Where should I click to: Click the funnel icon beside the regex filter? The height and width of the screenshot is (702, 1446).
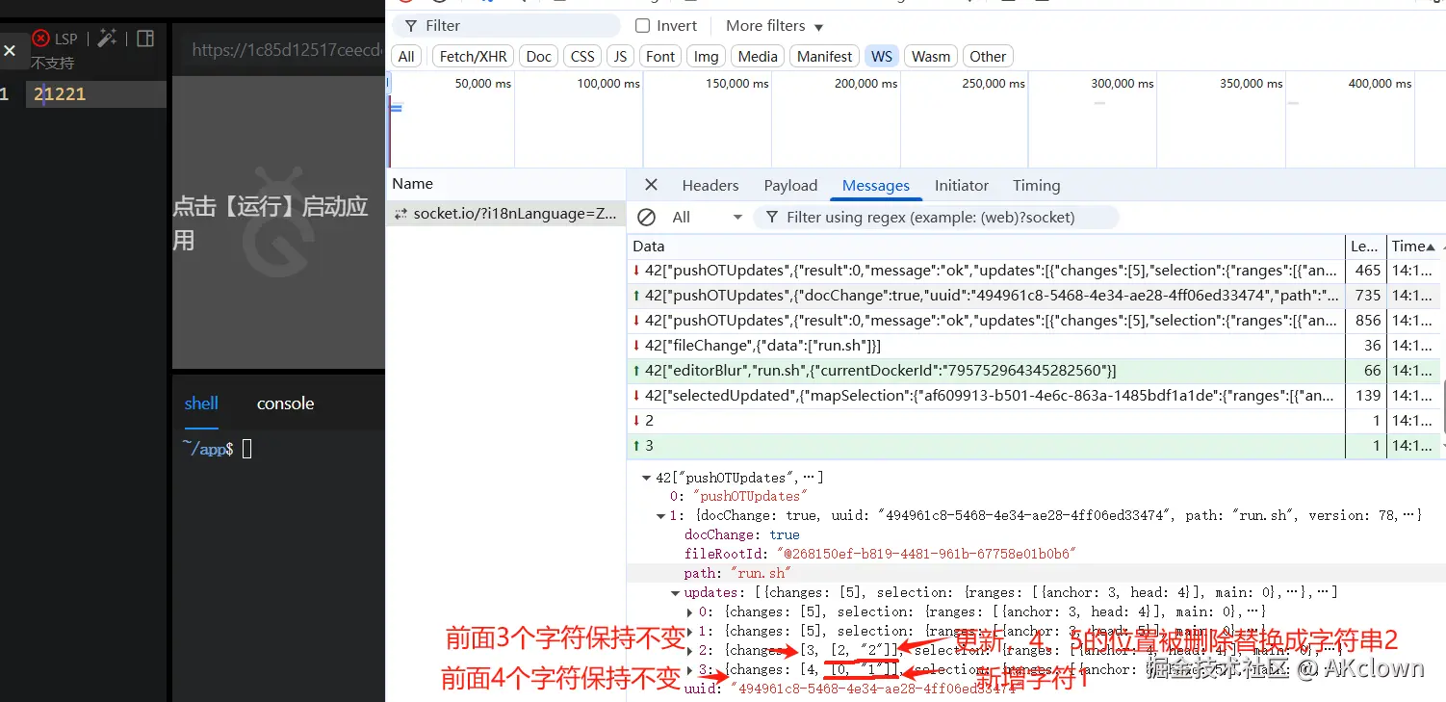pos(771,218)
